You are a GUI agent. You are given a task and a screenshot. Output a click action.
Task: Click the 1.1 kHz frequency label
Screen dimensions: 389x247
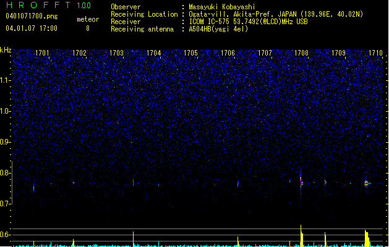click(x=5, y=80)
